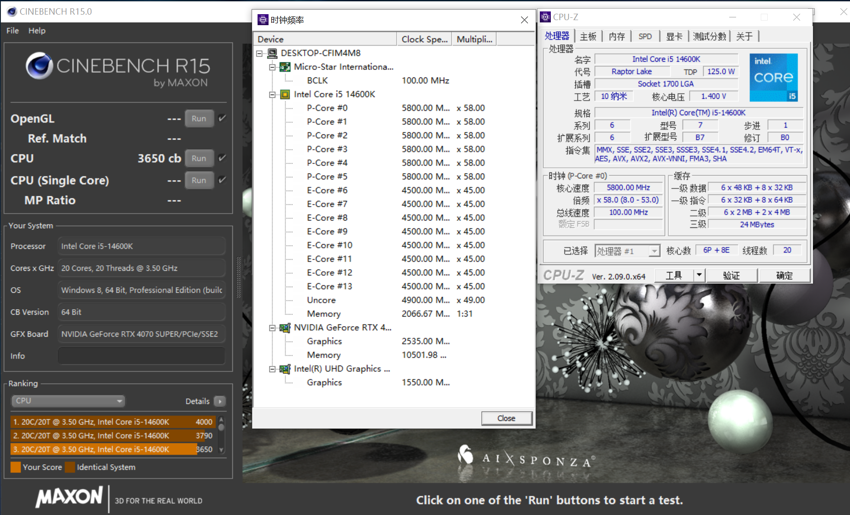Open the CPU ranking type dropdown

pos(68,401)
